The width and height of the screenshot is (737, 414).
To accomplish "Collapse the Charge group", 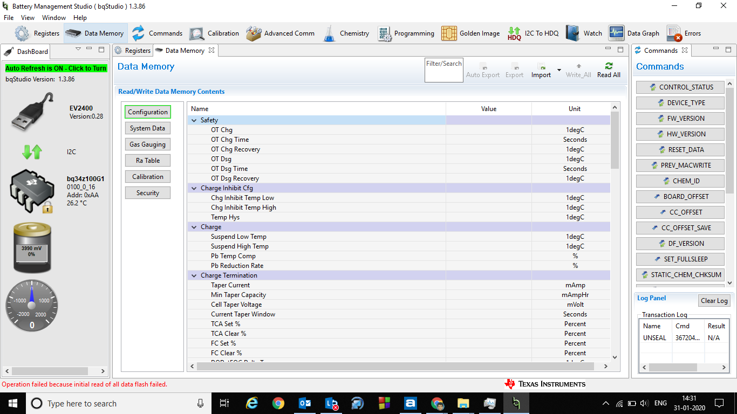I will click(194, 227).
